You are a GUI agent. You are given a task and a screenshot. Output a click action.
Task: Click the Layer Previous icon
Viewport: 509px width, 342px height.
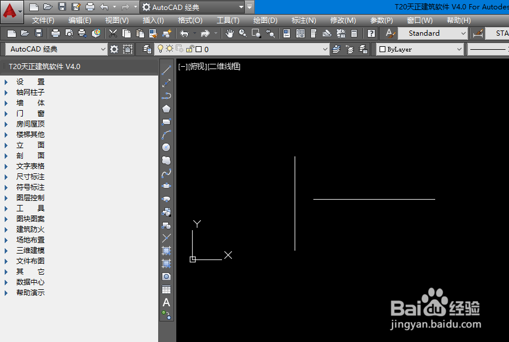350,49
